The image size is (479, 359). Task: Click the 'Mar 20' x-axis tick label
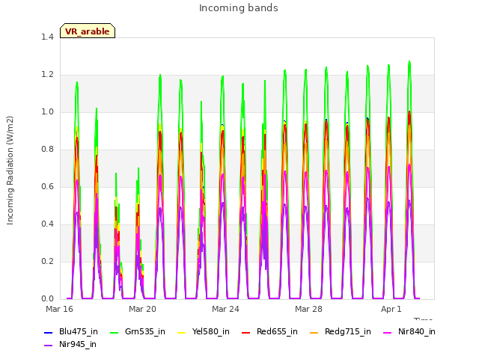click(x=142, y=309)
